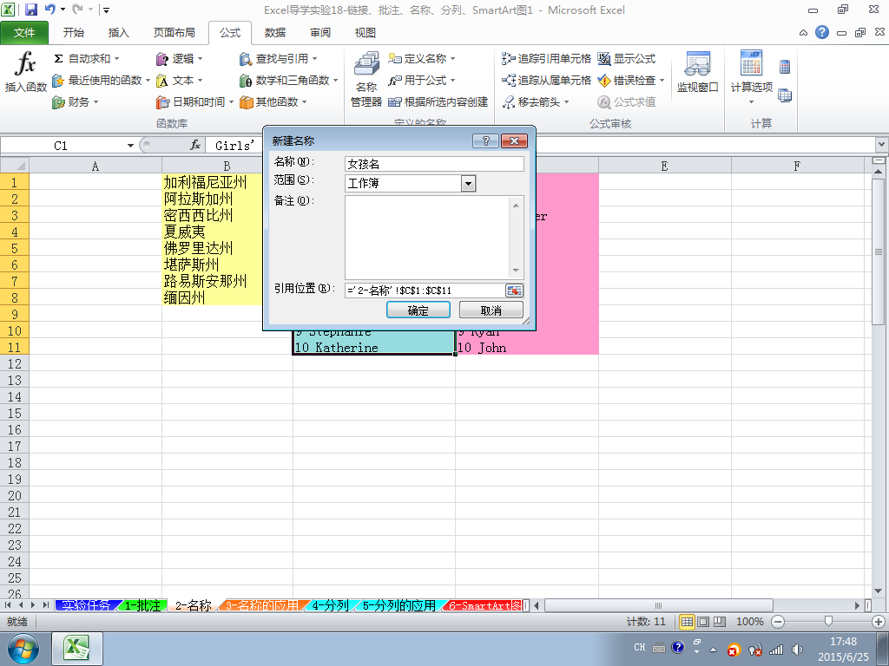The image size is (889, 666).
Task: Collapse the ribbon with the caret icon
Action: pos(803,33)
